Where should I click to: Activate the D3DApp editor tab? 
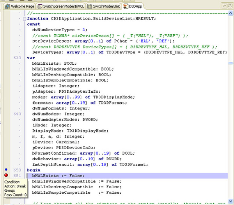coord(133,6)
